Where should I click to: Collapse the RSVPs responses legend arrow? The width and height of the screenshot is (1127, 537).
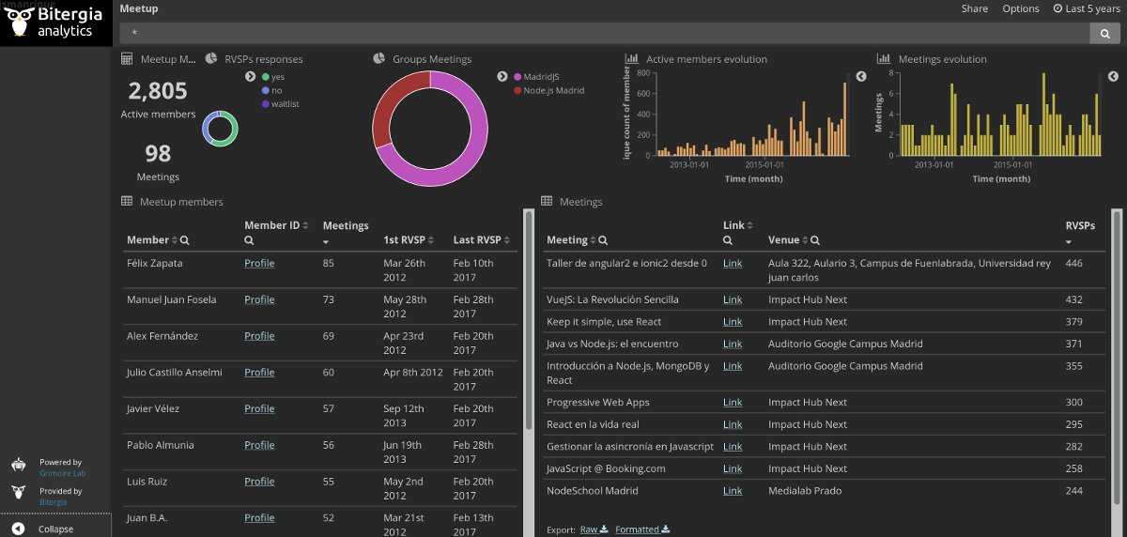(x=250, y=77)
